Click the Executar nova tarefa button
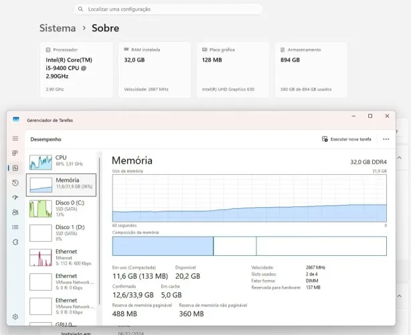 (x=346, y=139)
